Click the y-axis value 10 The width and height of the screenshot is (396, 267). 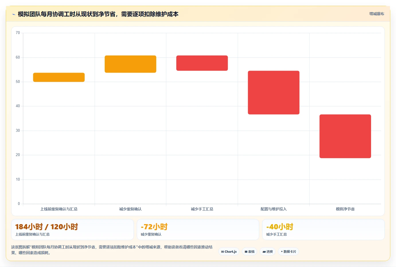click(x=18, y=180)
